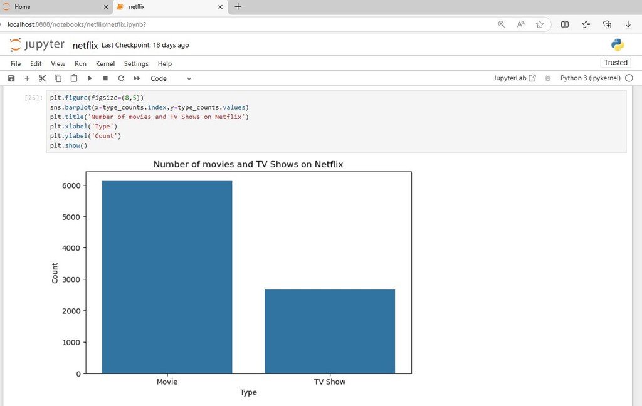Click the chart title text
642x406 pixels.
248,164
